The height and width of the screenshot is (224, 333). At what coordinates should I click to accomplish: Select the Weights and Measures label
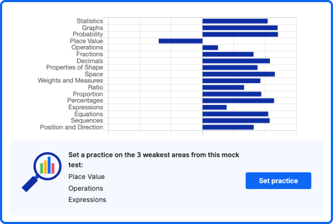[70, 81]
